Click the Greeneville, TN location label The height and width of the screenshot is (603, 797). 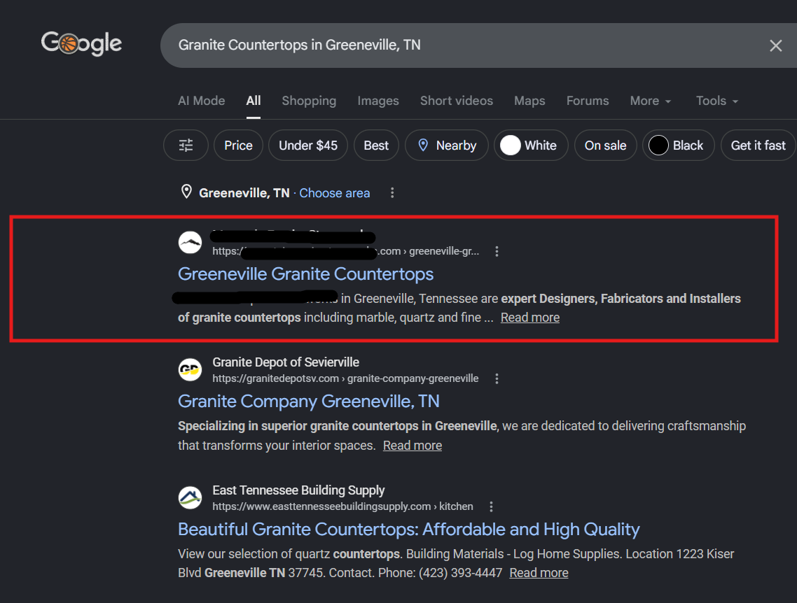point(244,193)
